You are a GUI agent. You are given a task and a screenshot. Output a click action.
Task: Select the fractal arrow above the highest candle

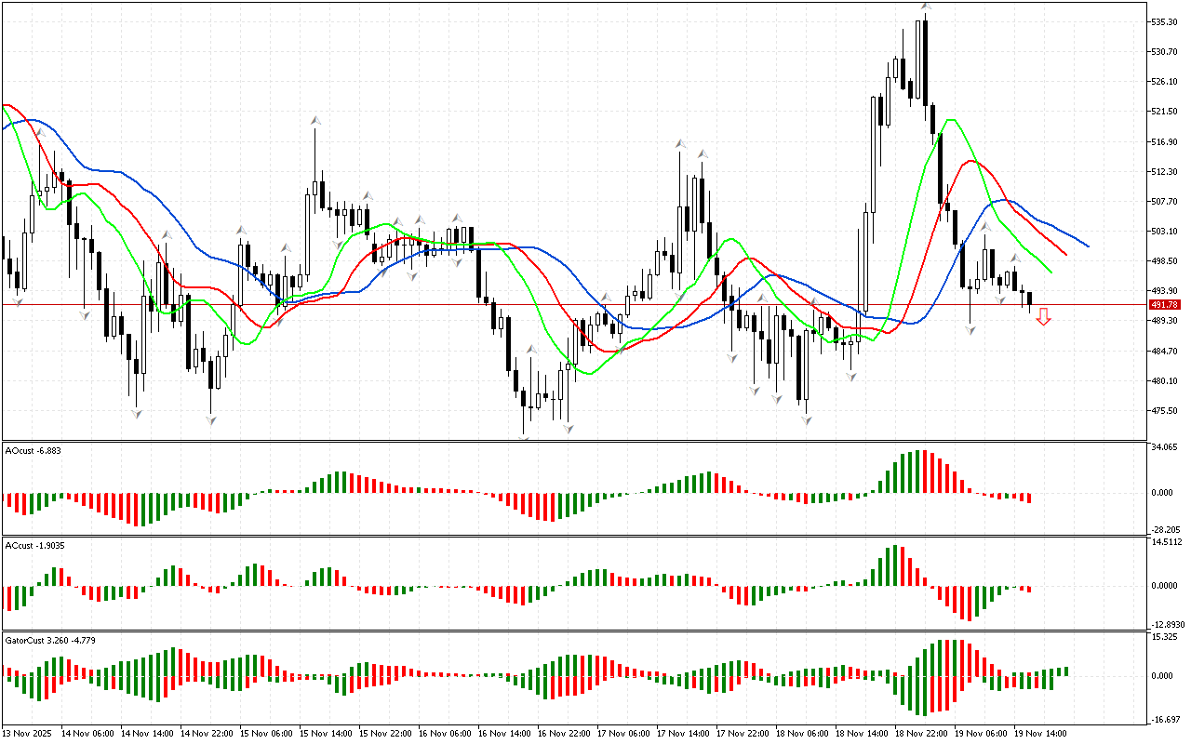tap(926, 7)
